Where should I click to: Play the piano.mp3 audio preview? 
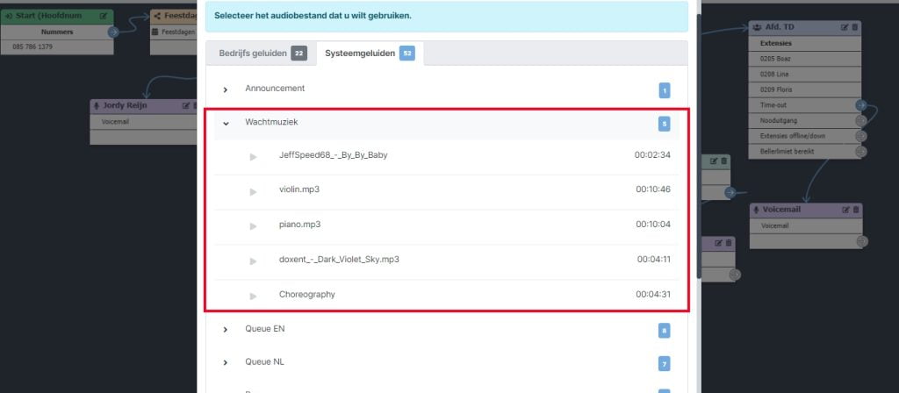253,226
